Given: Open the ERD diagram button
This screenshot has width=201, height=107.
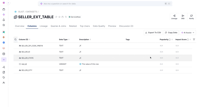Looking at the screenshot, I should pyautogui.click(x=183, y=17).
